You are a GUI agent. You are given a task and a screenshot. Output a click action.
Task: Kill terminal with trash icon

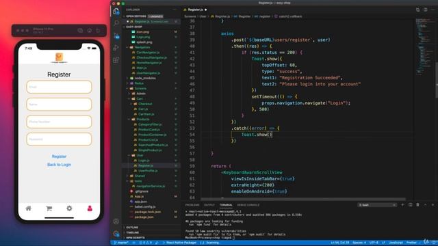pos(417,205)
